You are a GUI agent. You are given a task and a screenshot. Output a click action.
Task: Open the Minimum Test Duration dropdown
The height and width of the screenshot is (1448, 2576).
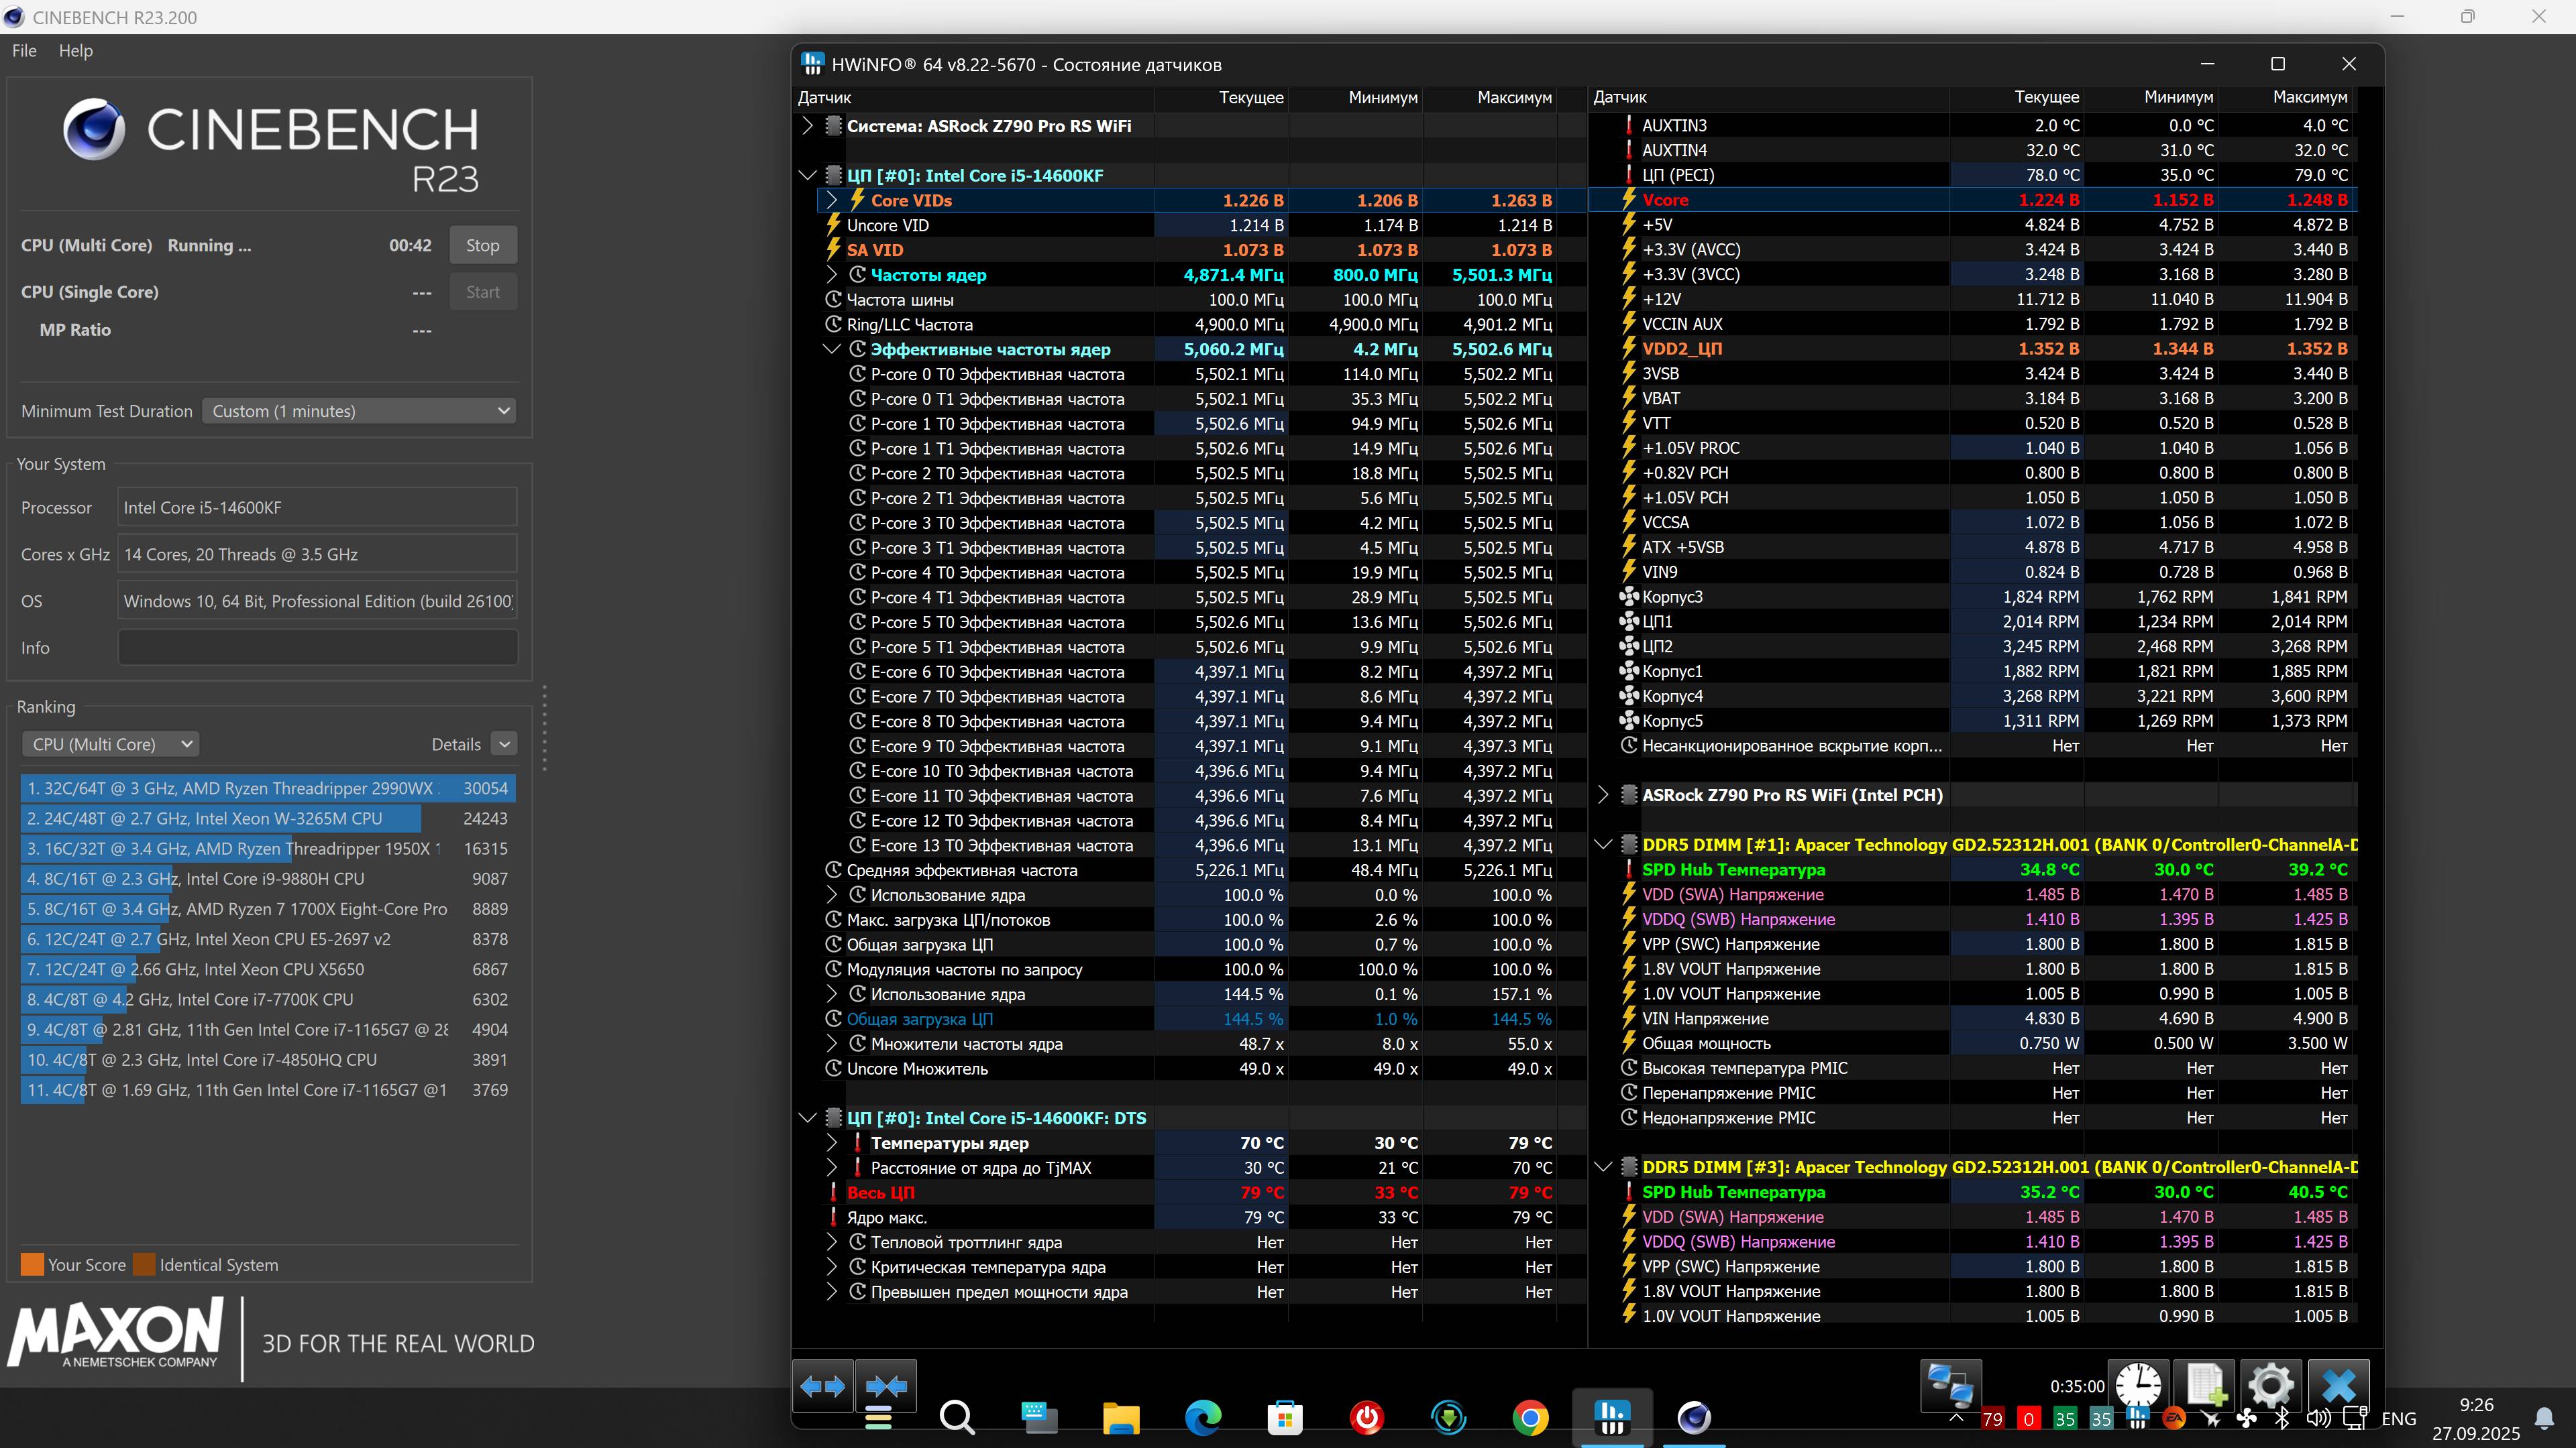click(x=360, y=411)
